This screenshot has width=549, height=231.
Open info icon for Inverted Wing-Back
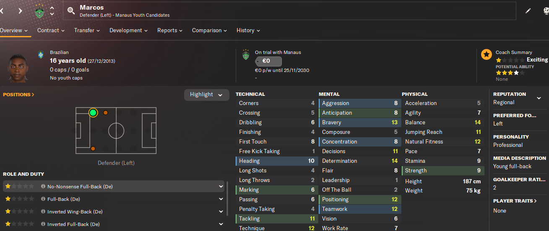[x=43, y=212]
